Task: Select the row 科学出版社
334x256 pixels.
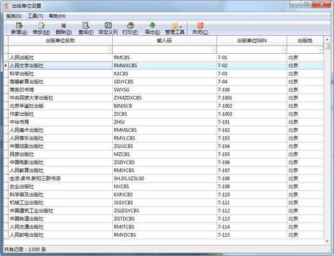Action: pyautogui.click(x=165, y=74)
